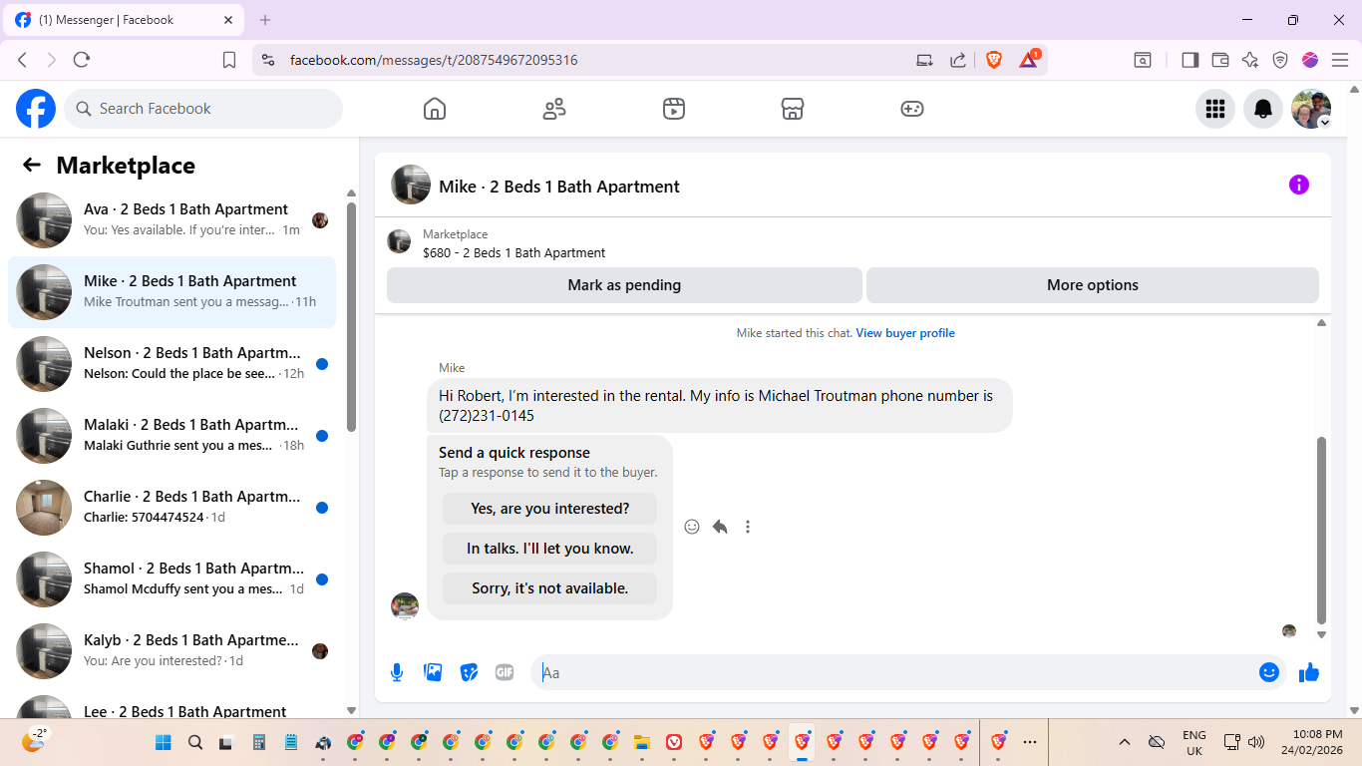Viewport: 1362px width, 766px height.
Task: Open Nelson's conversation
Action: 171,364
